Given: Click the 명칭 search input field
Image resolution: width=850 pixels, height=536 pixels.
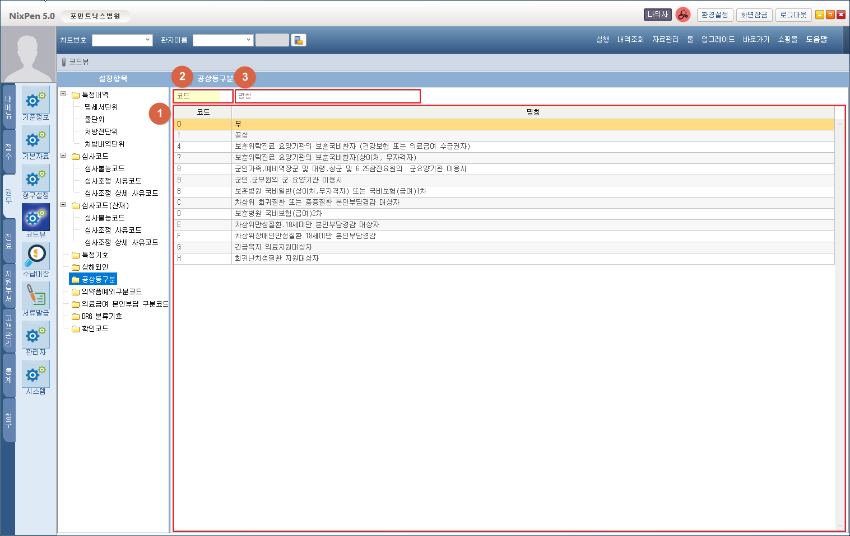Looking at the screenshot, I should 327,96.
